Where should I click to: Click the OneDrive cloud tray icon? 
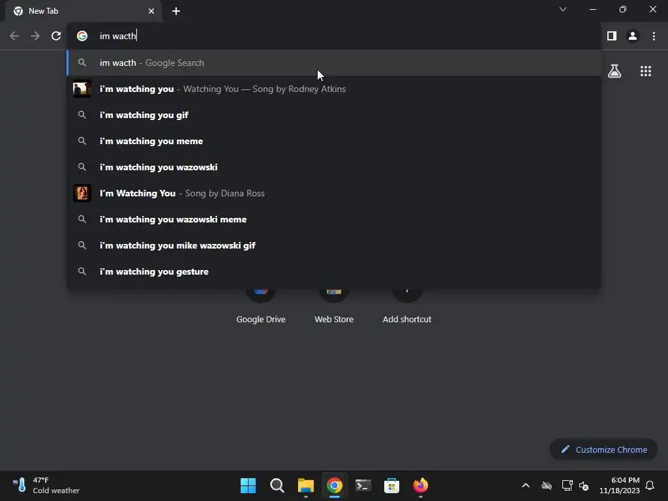tap(547, 485)
